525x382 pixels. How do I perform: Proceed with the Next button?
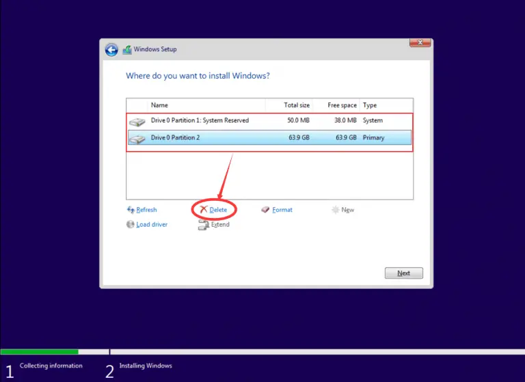[x=404, y=273]
